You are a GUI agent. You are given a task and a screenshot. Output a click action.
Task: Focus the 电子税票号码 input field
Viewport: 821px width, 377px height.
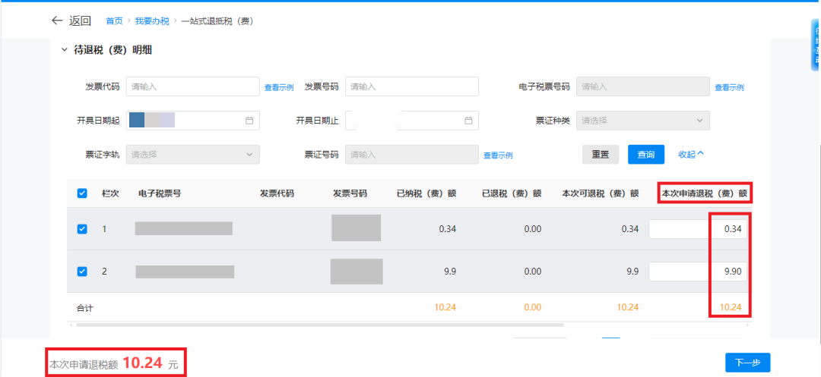coord(643,86)
